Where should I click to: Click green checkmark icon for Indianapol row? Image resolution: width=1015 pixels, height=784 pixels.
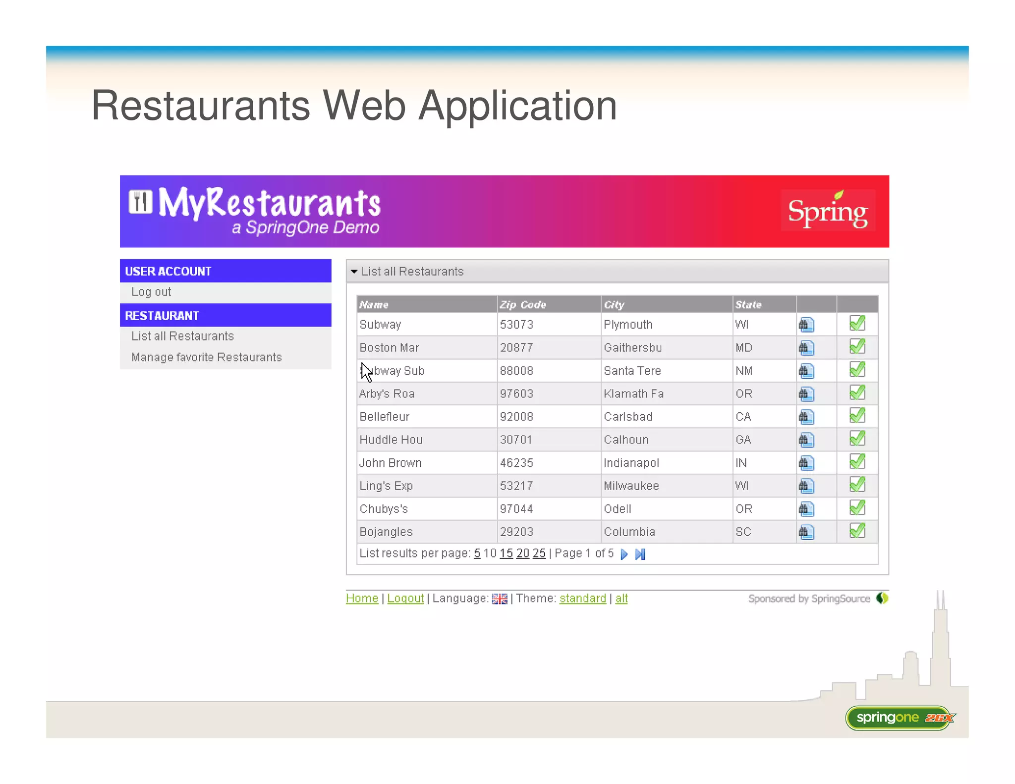coord(857,461)
